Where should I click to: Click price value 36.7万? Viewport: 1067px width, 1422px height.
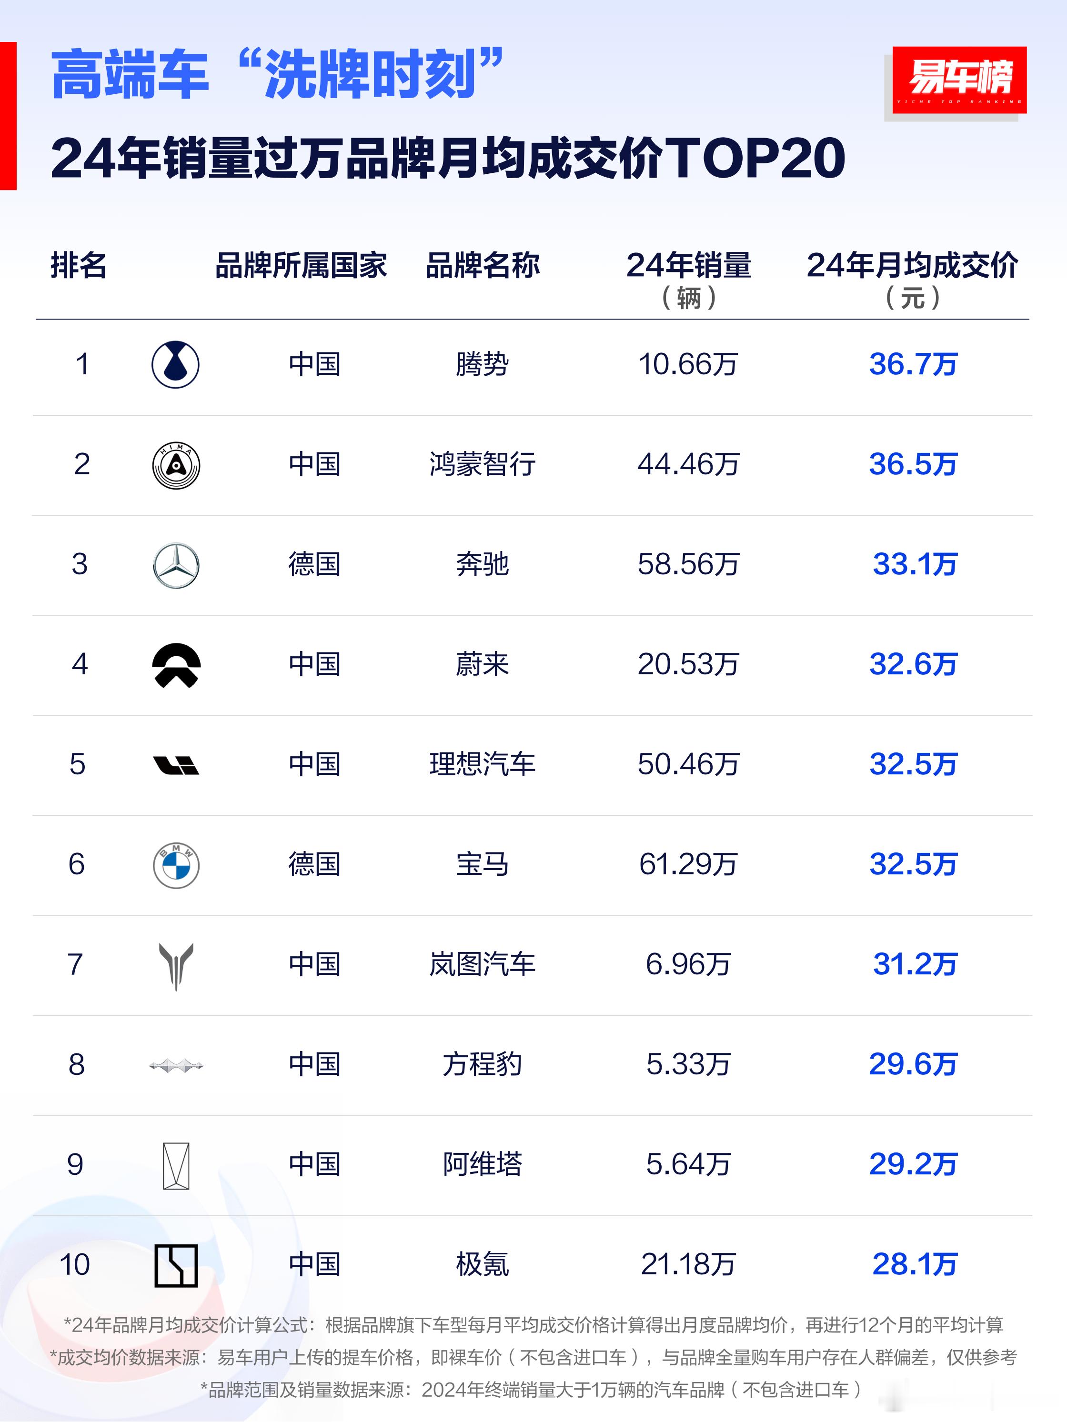[x=913, y=364]
